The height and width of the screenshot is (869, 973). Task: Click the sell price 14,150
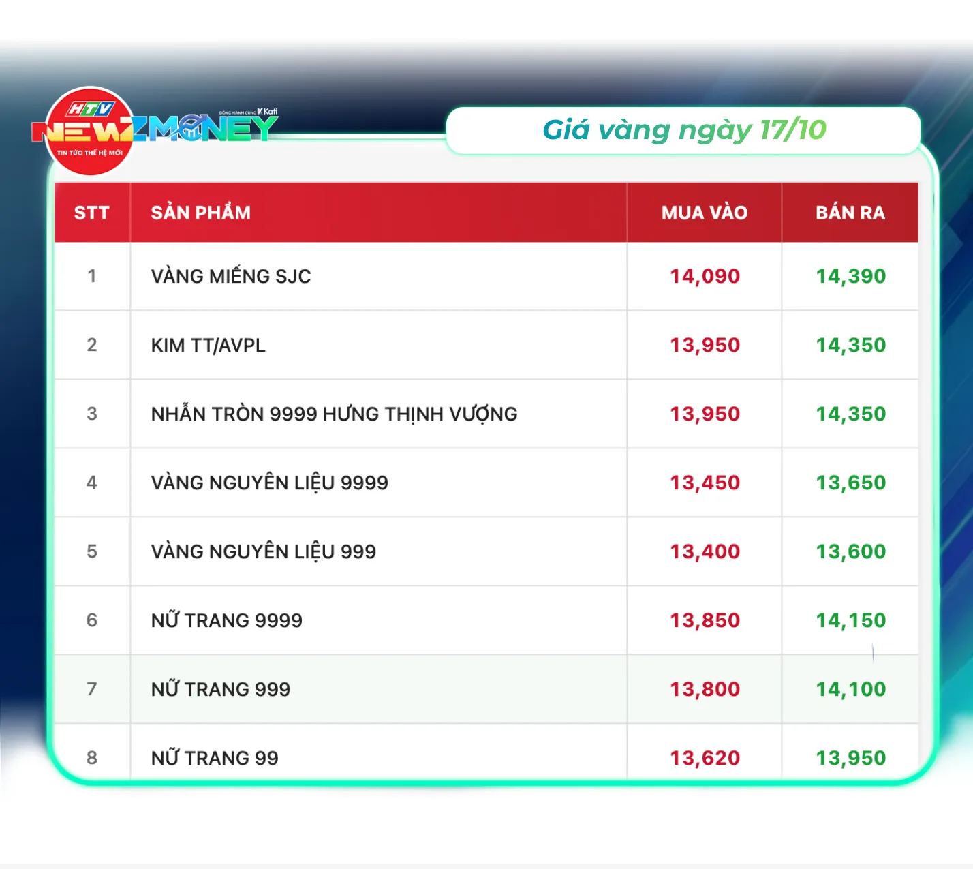[x=851, y=620]
